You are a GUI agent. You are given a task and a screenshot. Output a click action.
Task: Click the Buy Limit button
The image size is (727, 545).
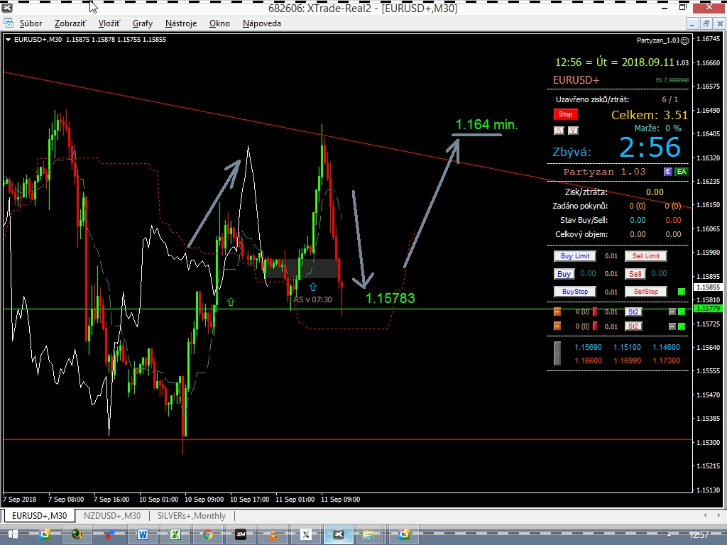pyautogui.click(x=575, y=255)
